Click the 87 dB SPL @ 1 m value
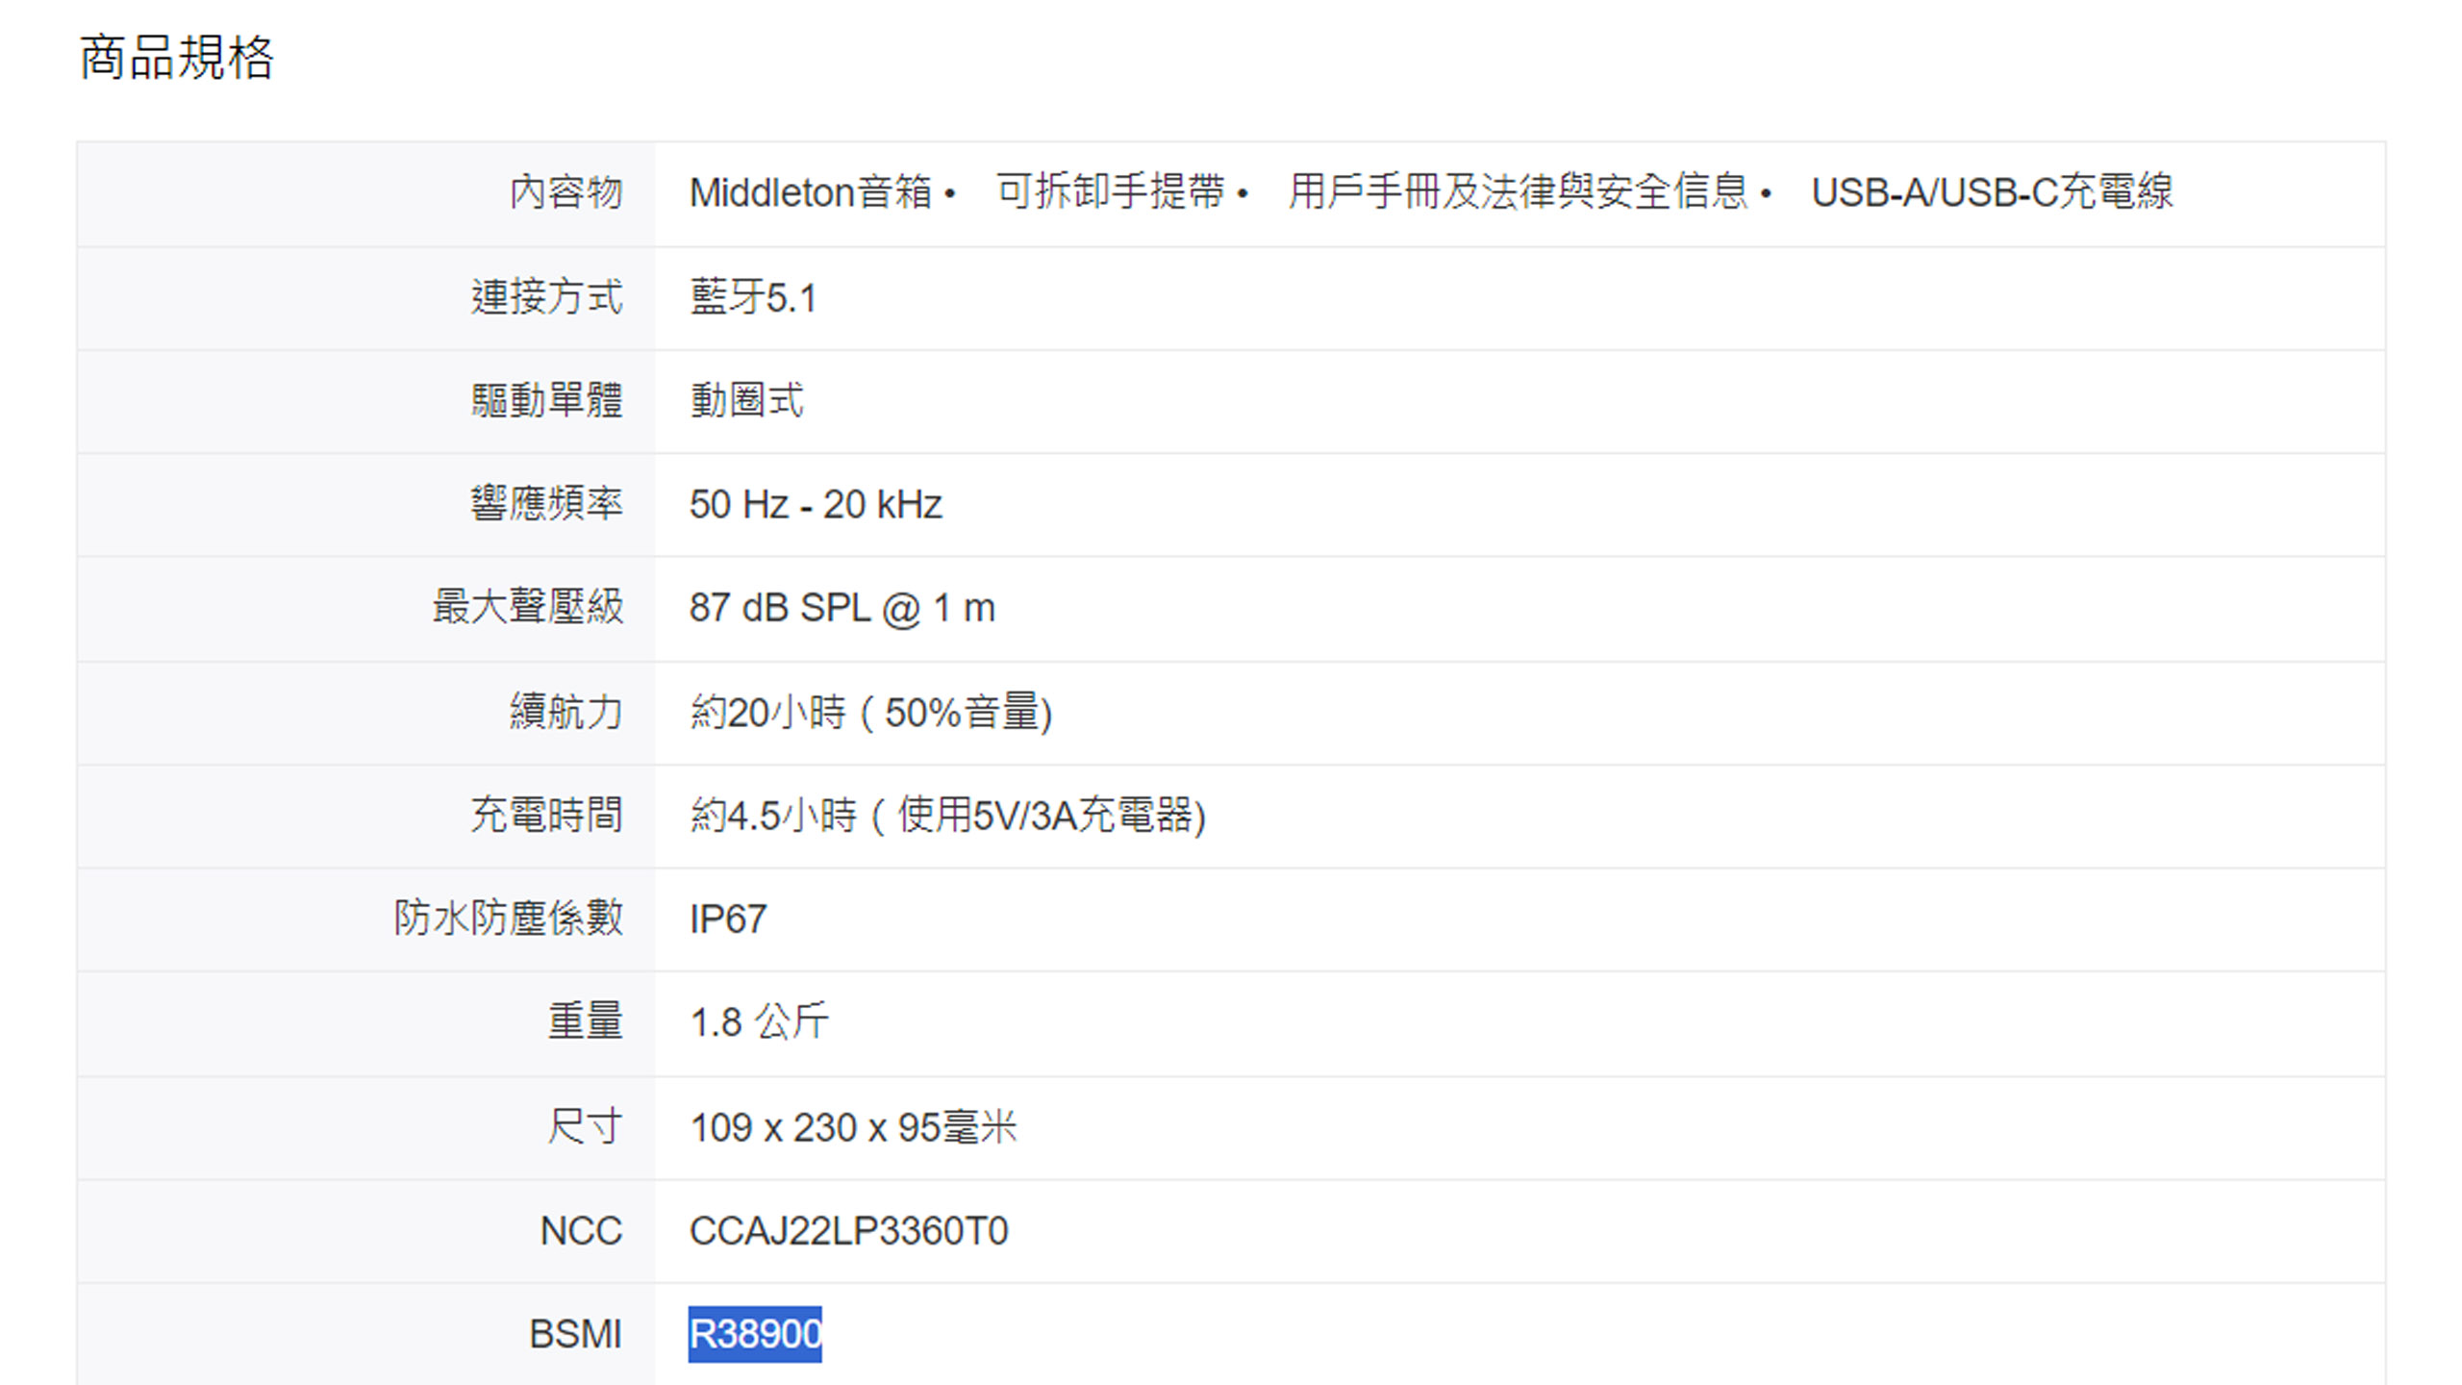The image size is (2462, 1385). coord(842,608)
